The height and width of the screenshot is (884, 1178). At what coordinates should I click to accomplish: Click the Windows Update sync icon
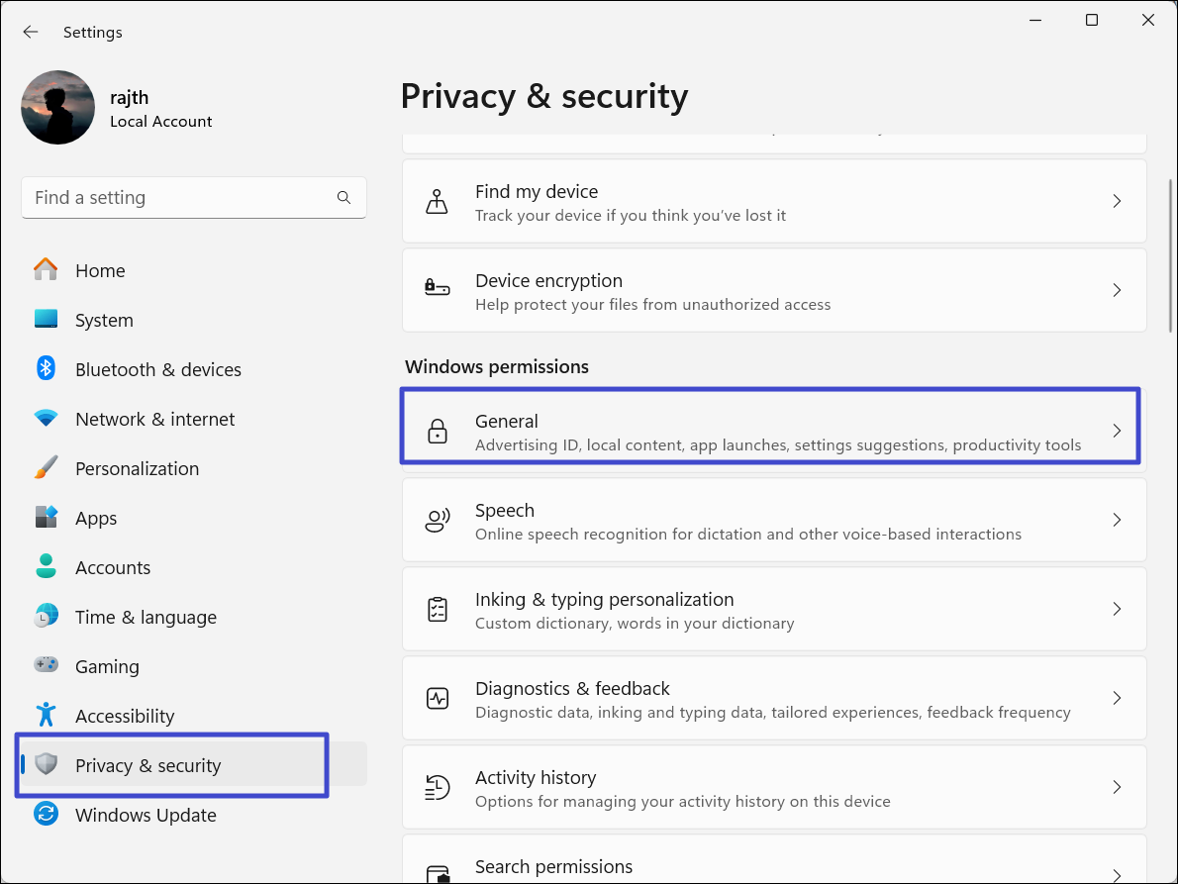pos(46,815)
